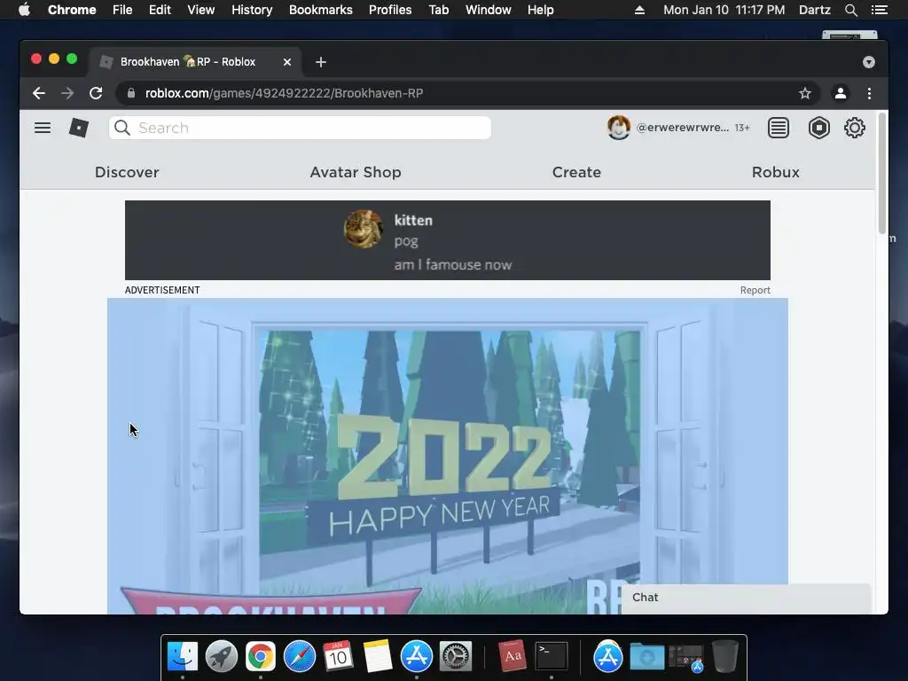This screenshot has height=681, width=908.
Task: Open Safari in the Dock
Action: 300,656
